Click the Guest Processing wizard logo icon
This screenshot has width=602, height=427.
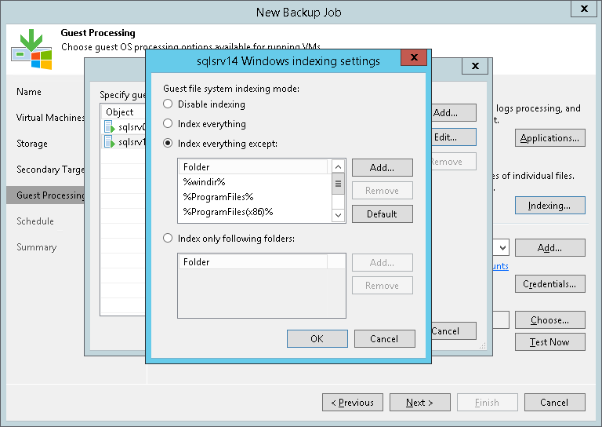point(31,49)
